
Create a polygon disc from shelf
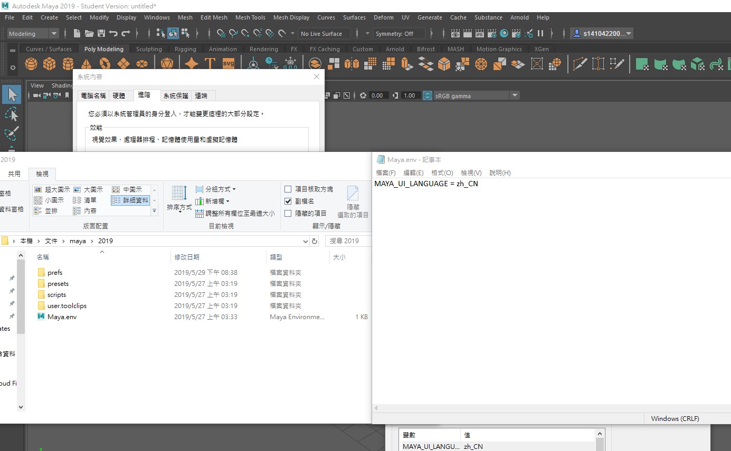click(141, 64)
